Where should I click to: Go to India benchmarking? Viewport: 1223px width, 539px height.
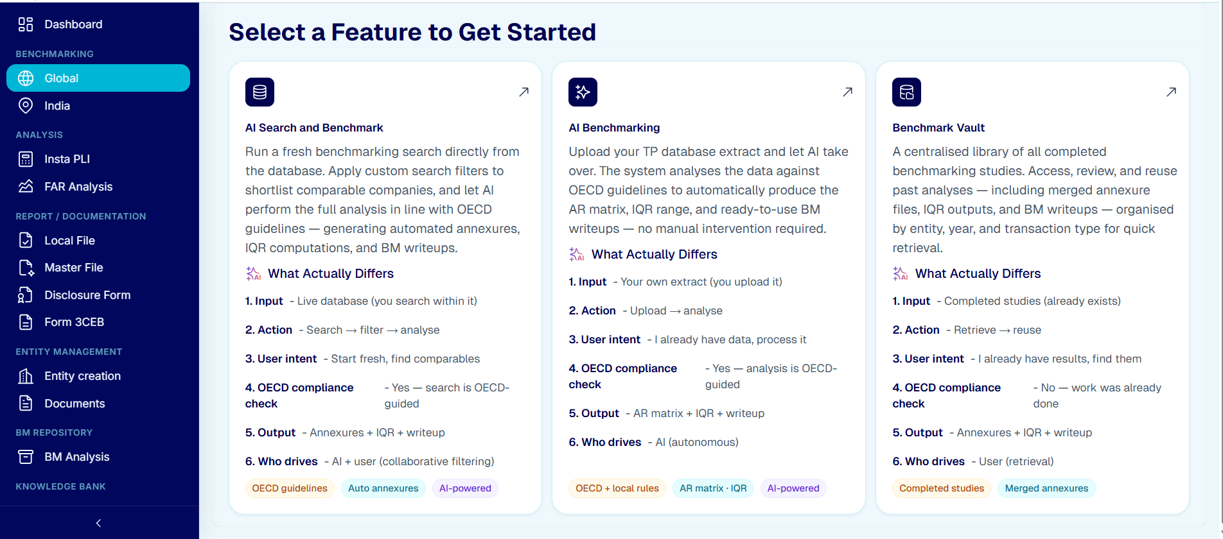[98, 106]
